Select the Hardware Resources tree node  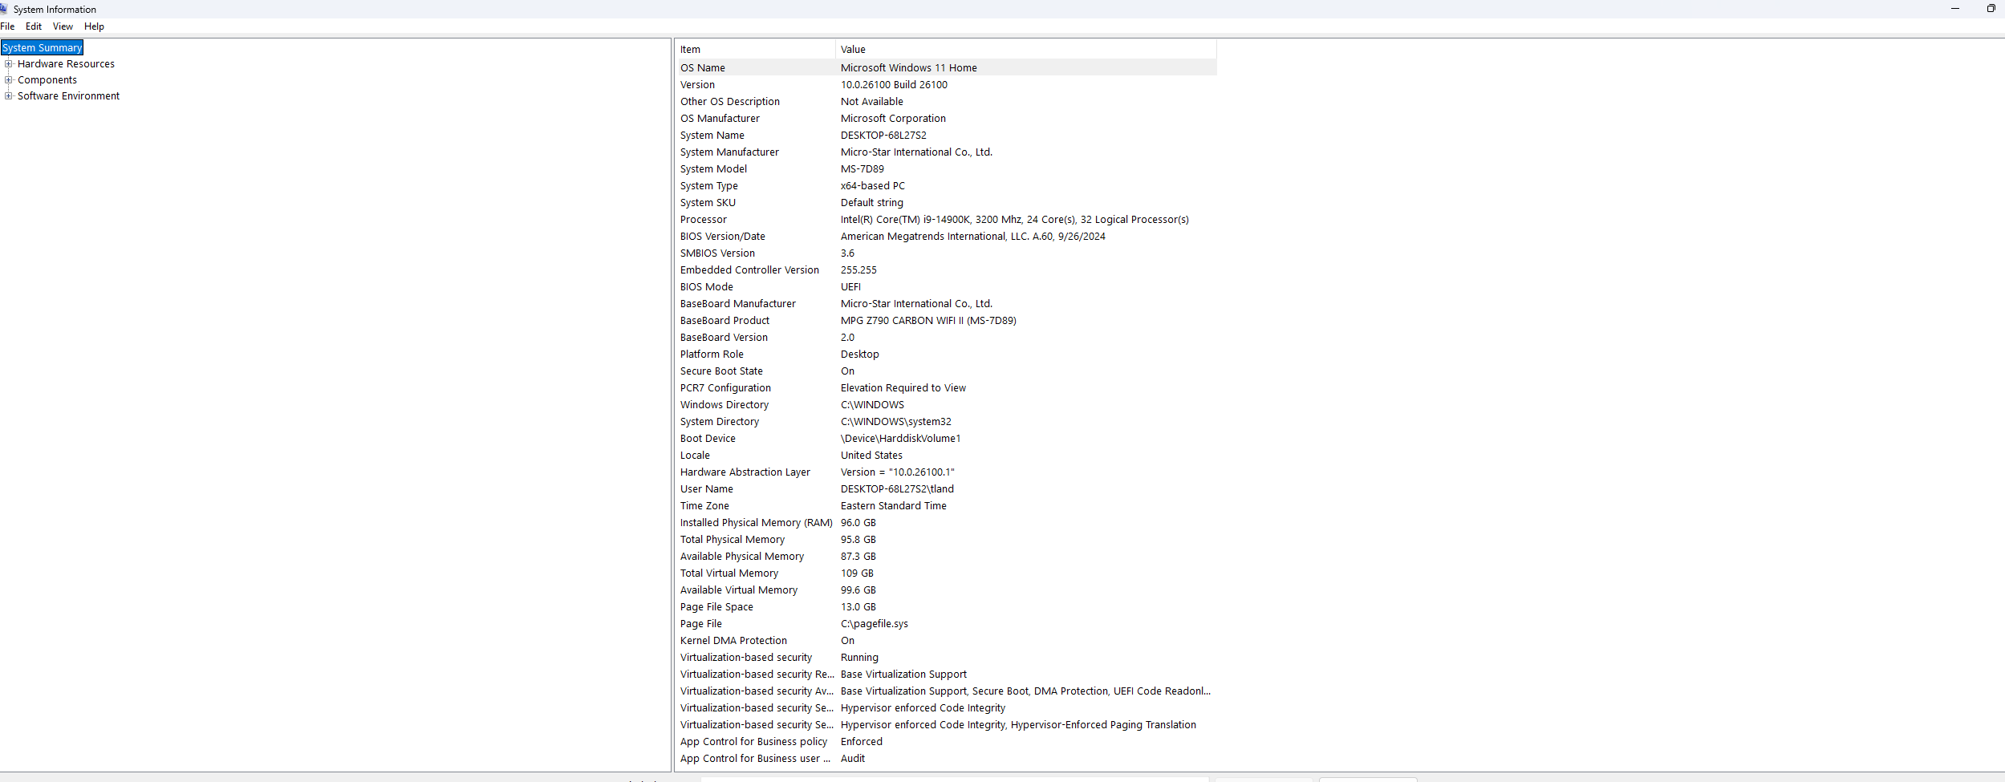click(66, 64)
